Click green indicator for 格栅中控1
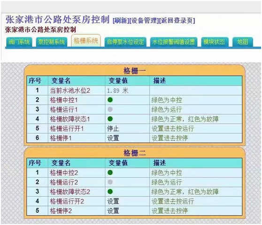 pyautogui.click(x=110, y=100)
